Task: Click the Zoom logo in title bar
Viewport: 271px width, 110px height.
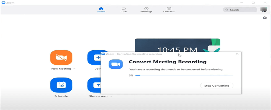Action: coord(3,2)
